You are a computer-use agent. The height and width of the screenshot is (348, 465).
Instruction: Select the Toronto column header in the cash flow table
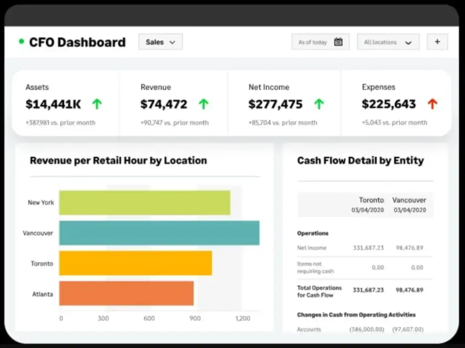click(371, 200)
